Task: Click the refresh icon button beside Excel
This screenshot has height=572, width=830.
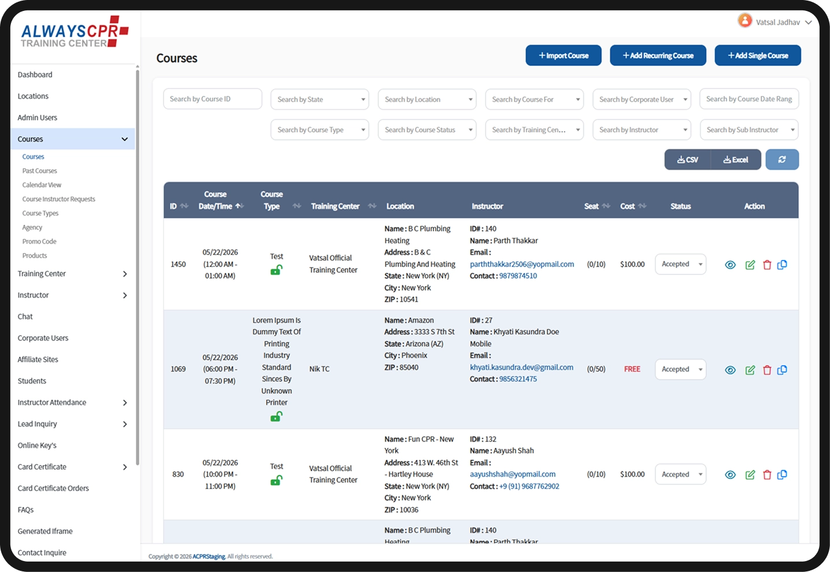Action: click(x=782, y=159)
